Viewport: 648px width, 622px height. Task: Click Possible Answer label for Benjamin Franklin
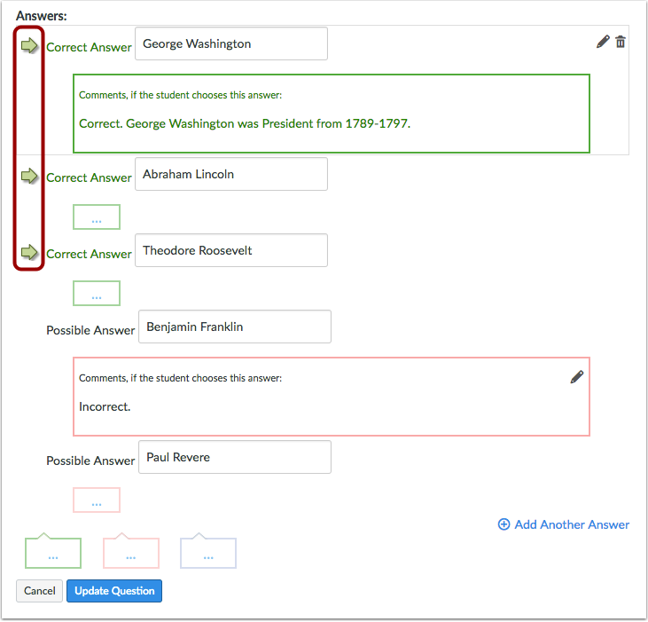click(x=90, y=330)
